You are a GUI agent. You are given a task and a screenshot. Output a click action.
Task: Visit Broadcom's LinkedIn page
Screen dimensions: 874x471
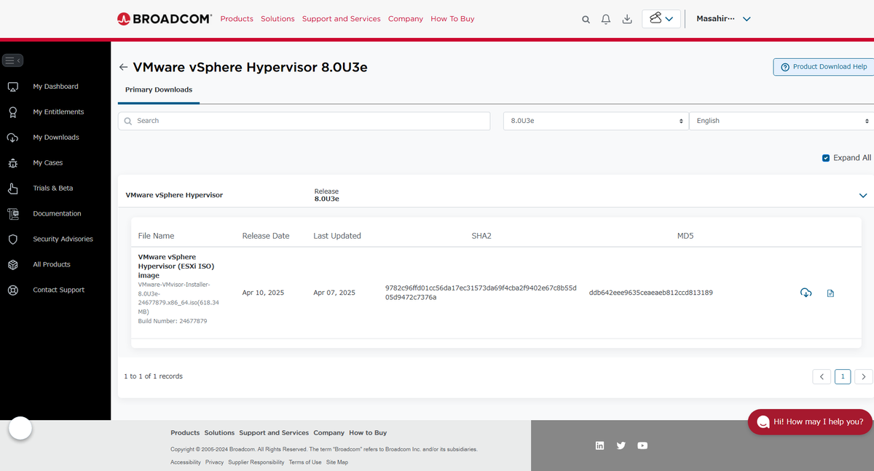(x=599, y=446)
